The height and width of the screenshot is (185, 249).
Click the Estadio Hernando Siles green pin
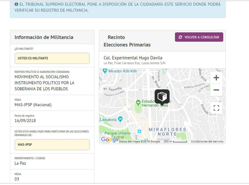tap(138, 103)
